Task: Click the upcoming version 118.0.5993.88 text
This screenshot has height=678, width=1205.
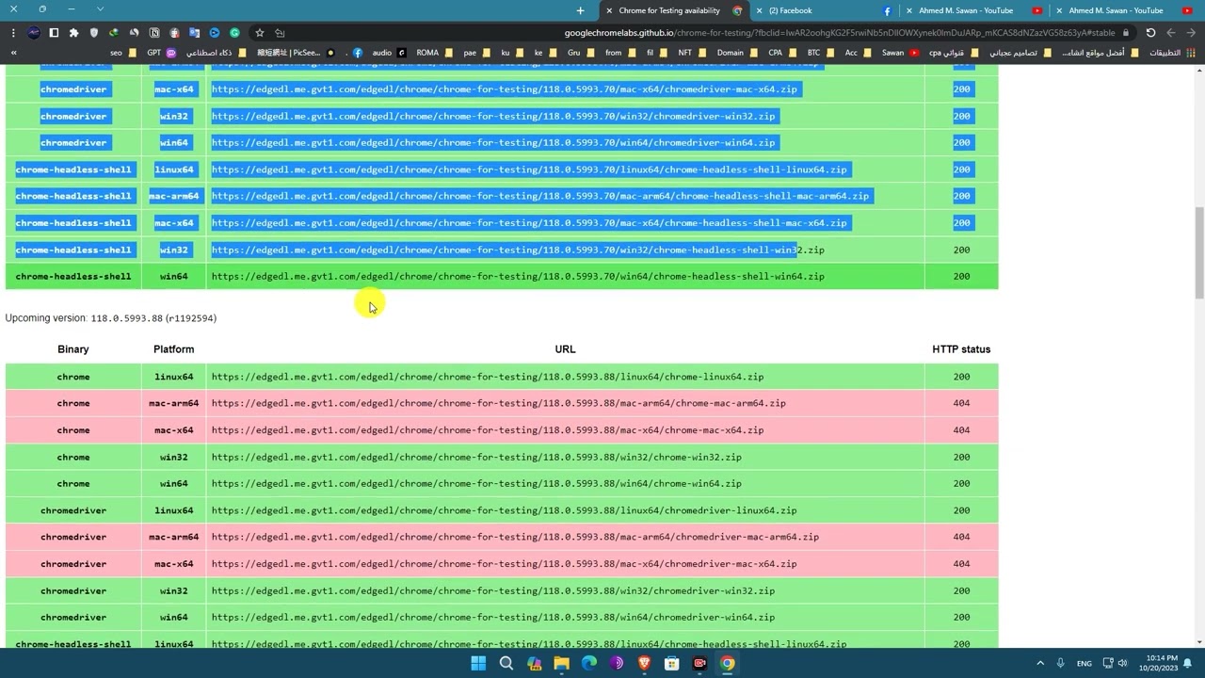Action: pyautogui.click(x=127, y=318)
